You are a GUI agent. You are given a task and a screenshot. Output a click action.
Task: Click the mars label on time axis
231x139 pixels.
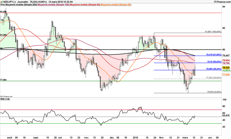click(x=185, y=138)
